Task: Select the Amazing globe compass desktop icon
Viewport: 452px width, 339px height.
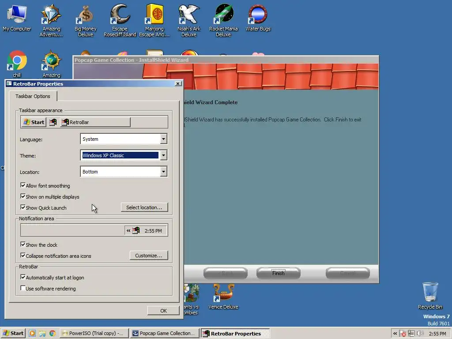Action: click(x=51, y=64)
